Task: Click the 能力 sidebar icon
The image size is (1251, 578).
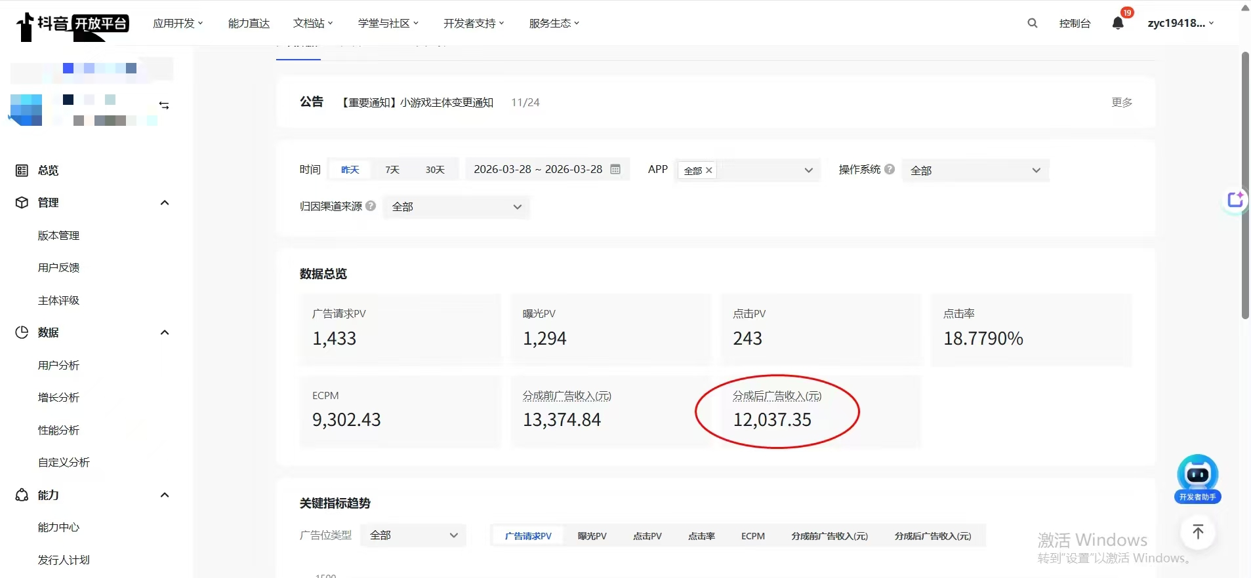Action: coord(22,495)
